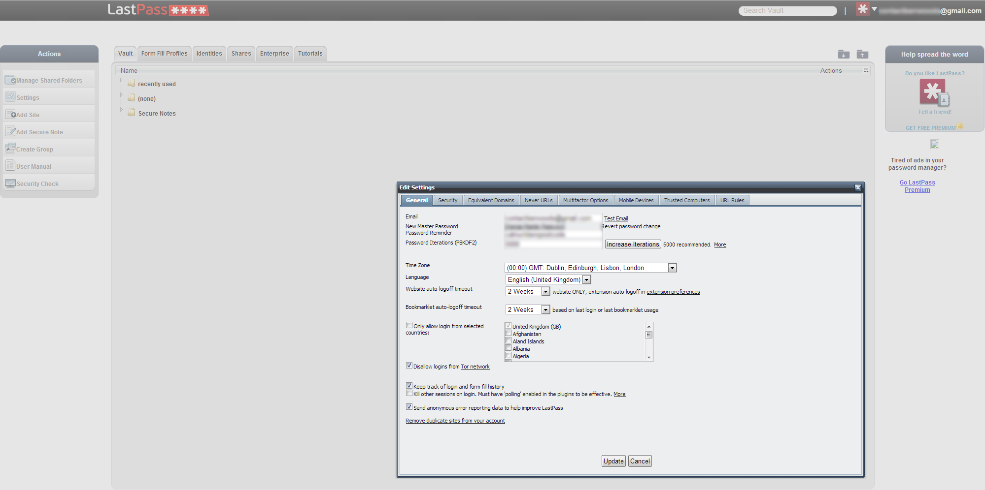985x490 pixels.
Task: Switch to Multifactor Options tab
Action: pos(585,200)
